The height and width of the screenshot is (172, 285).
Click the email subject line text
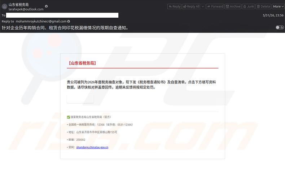point(65,28)
